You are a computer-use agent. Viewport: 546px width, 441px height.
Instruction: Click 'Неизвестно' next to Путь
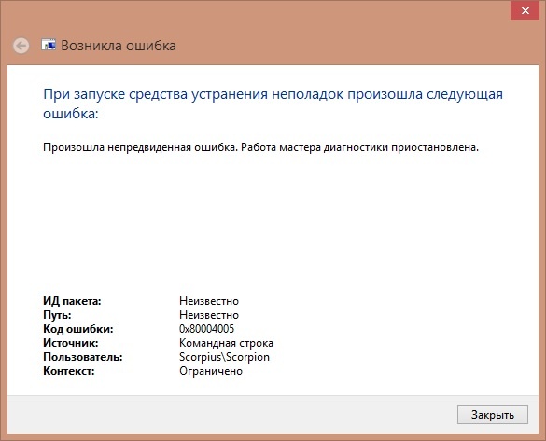click(x=209, y=315)
